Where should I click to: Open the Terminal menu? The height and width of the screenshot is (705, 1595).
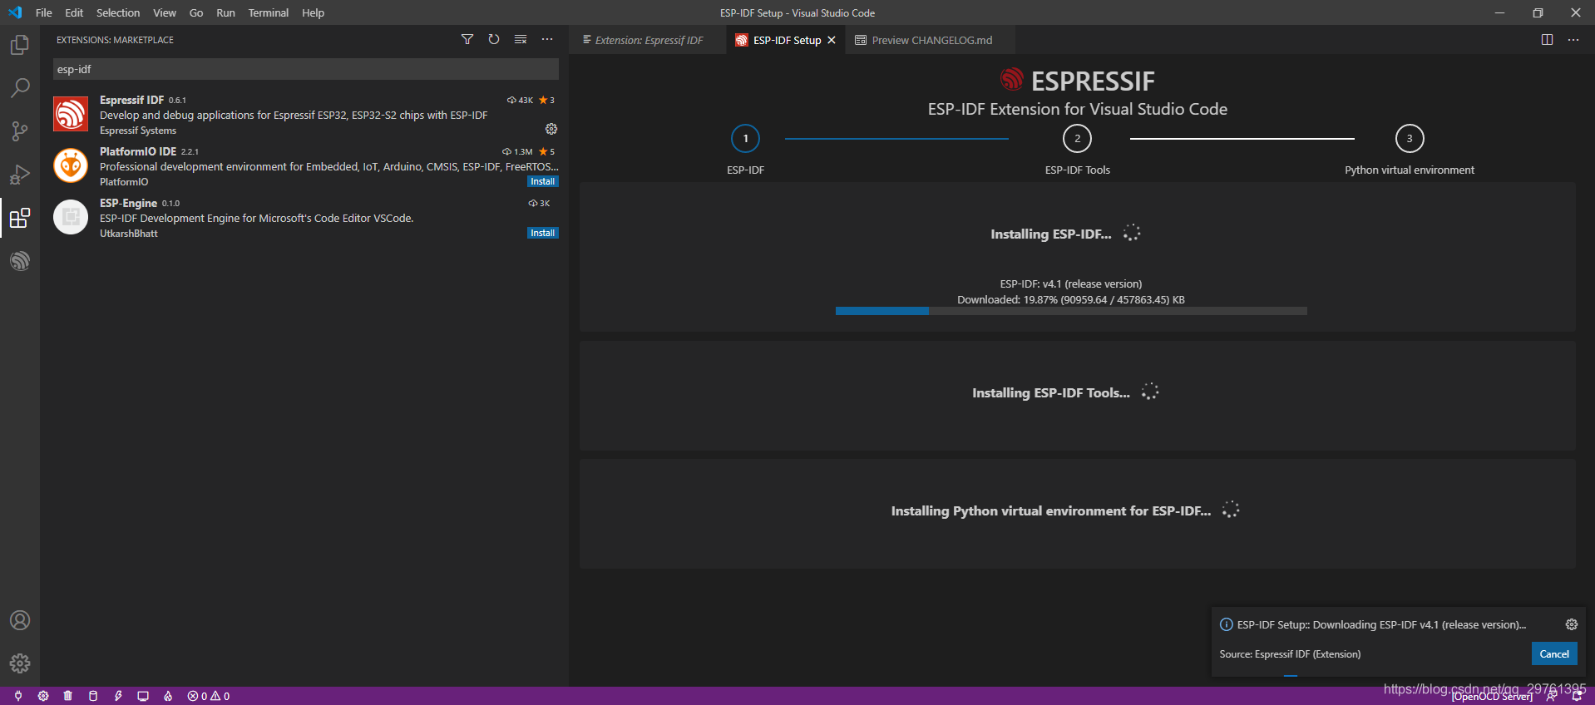point(269,12)
